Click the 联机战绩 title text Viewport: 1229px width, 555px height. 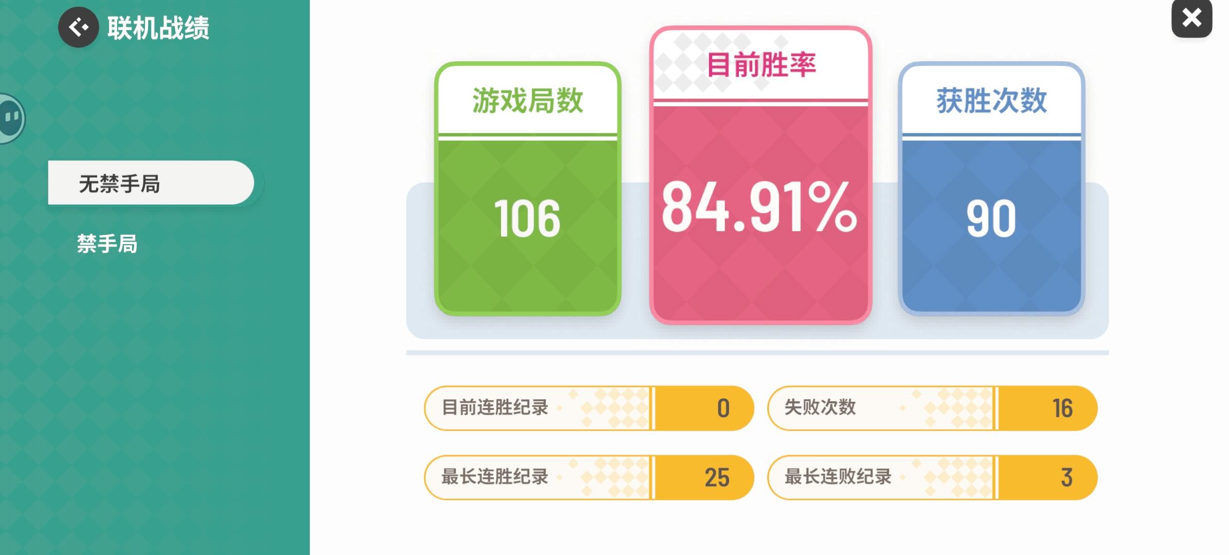(158, 28)
